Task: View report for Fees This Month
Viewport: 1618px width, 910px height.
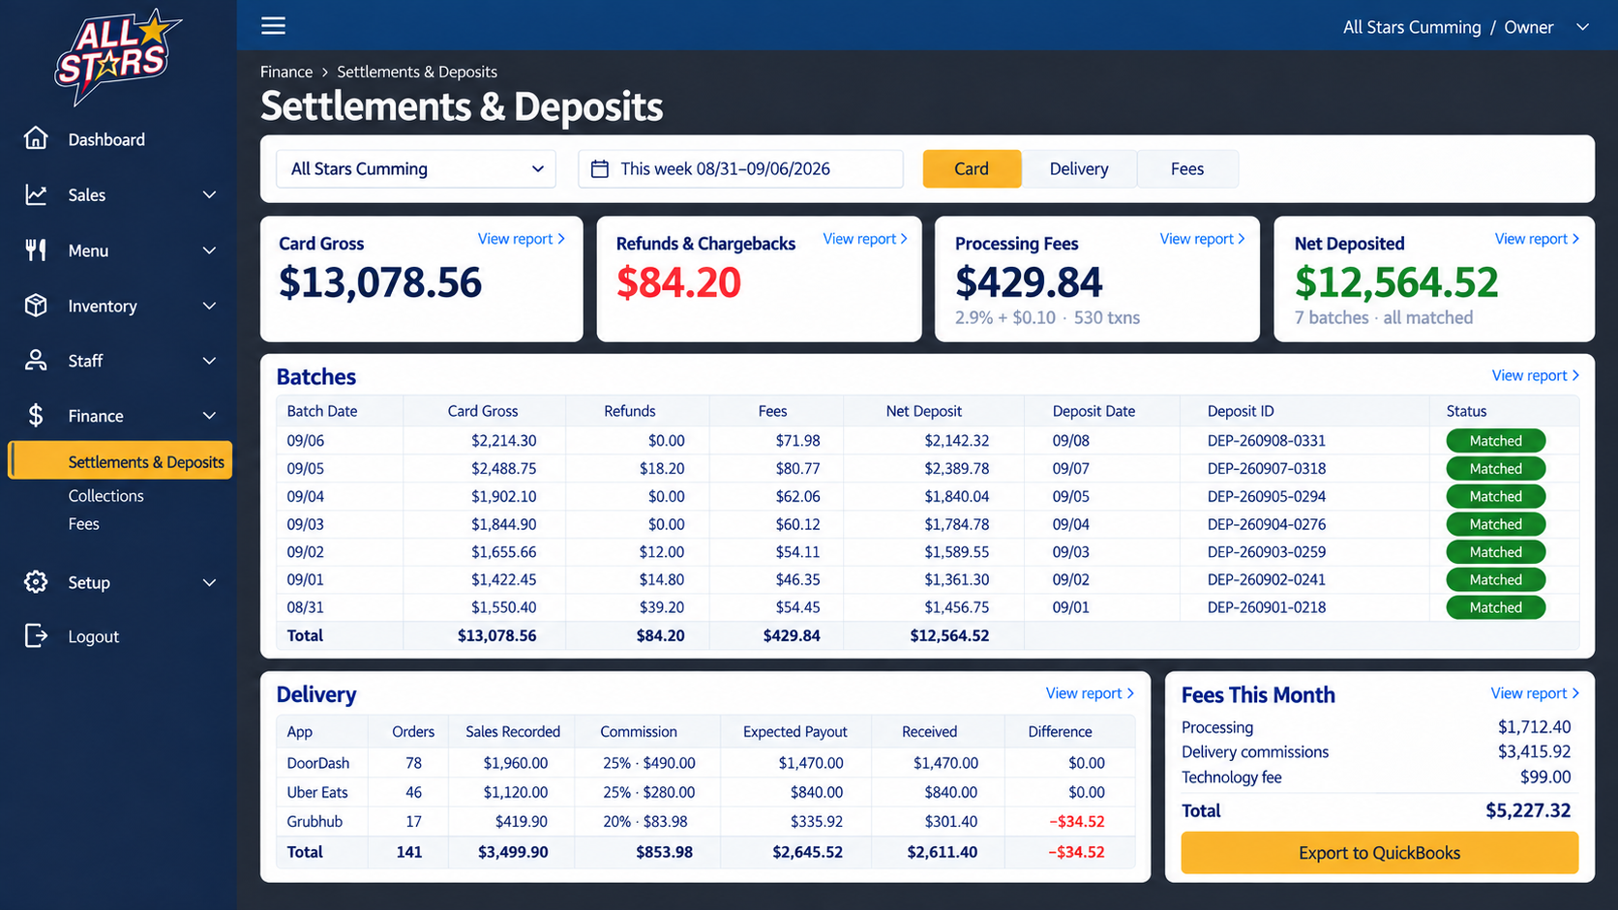Action: (1535, 693)
